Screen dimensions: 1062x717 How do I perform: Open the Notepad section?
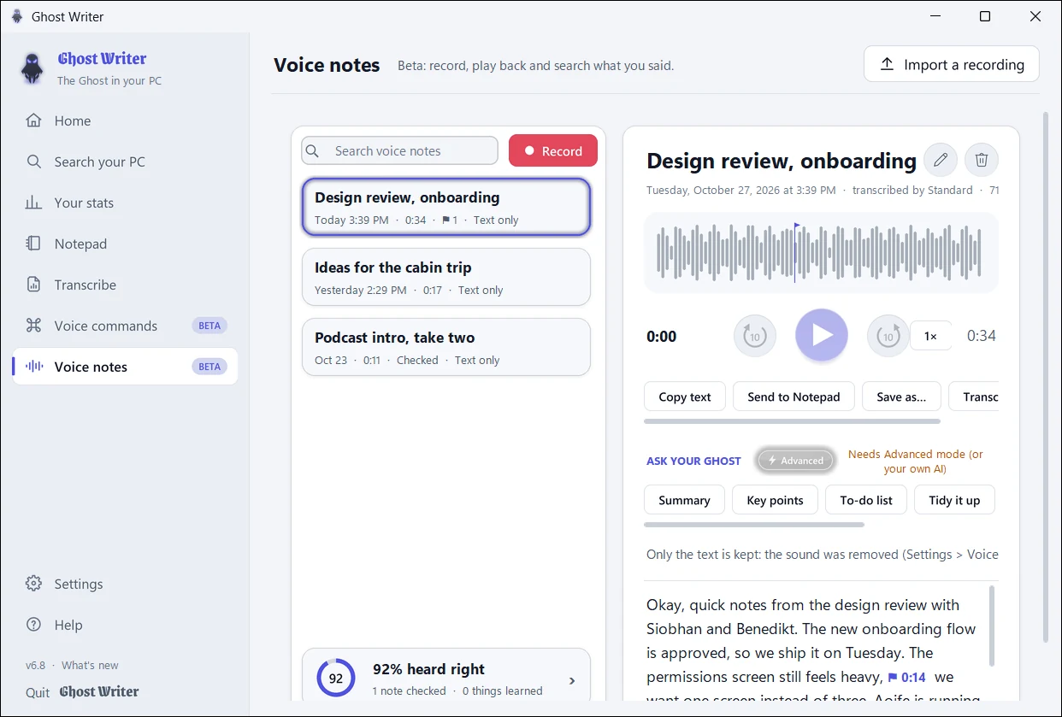pos(125,244)
